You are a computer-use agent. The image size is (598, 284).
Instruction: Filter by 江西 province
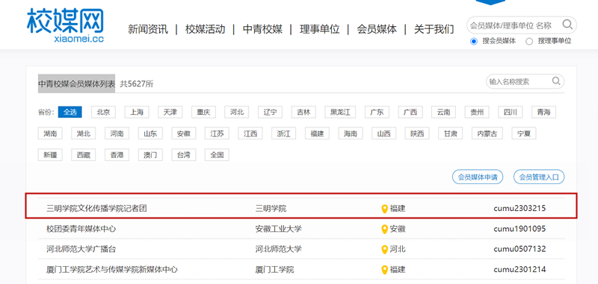(x=250, y=133)
